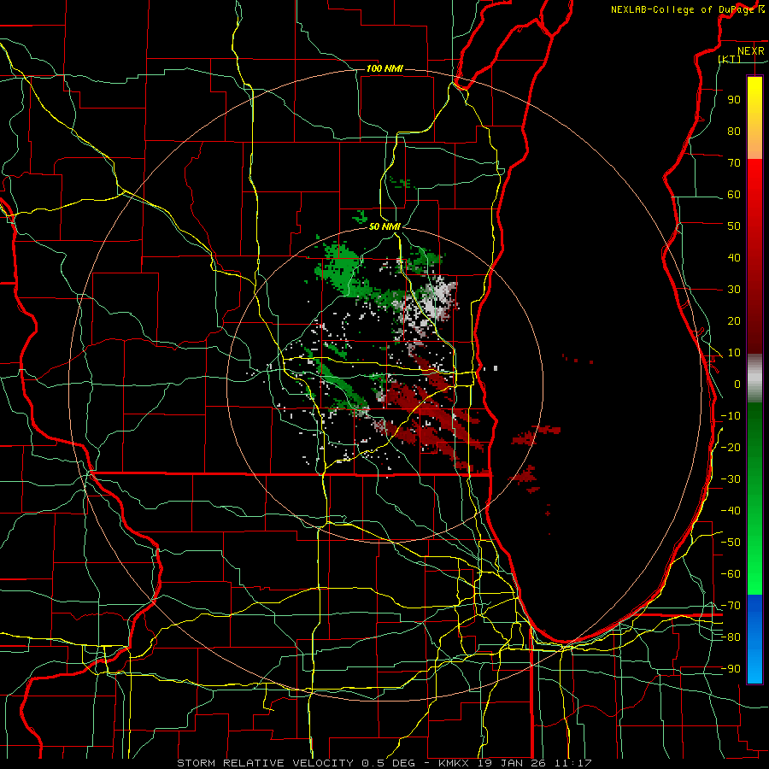Click the 50 NMI range ring label
Image resolution: width=769 pixels, height=769 pixels.
[384, 226]
